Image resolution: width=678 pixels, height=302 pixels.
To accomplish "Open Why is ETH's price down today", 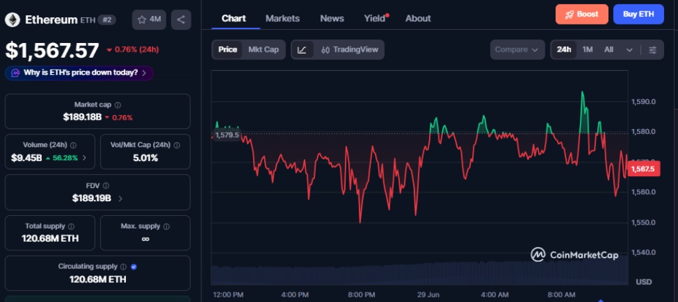I will (79, 73).
